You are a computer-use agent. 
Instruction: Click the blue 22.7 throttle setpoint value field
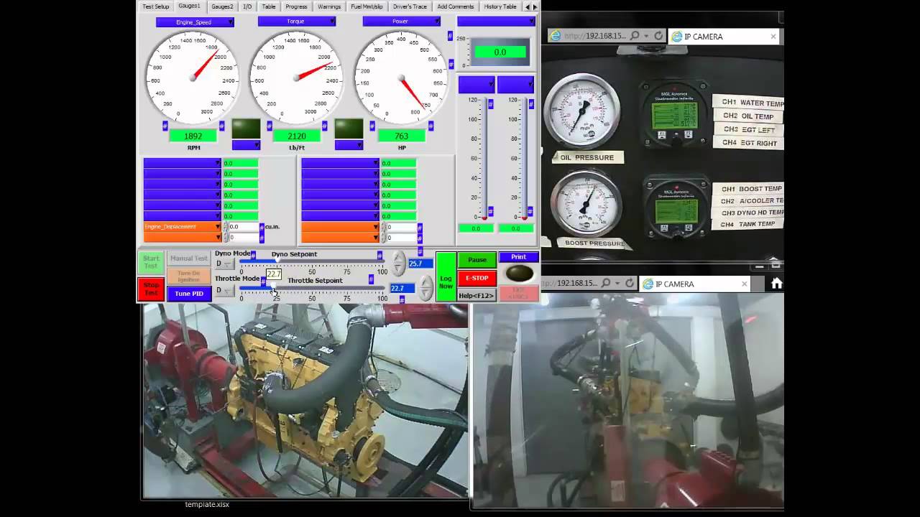pos(402,288)
